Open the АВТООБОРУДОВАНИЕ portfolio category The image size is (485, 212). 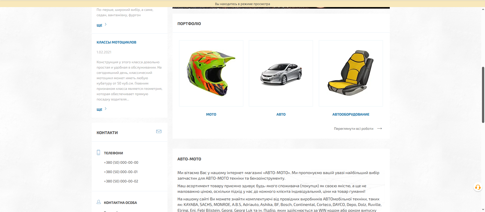click(351, 114)
